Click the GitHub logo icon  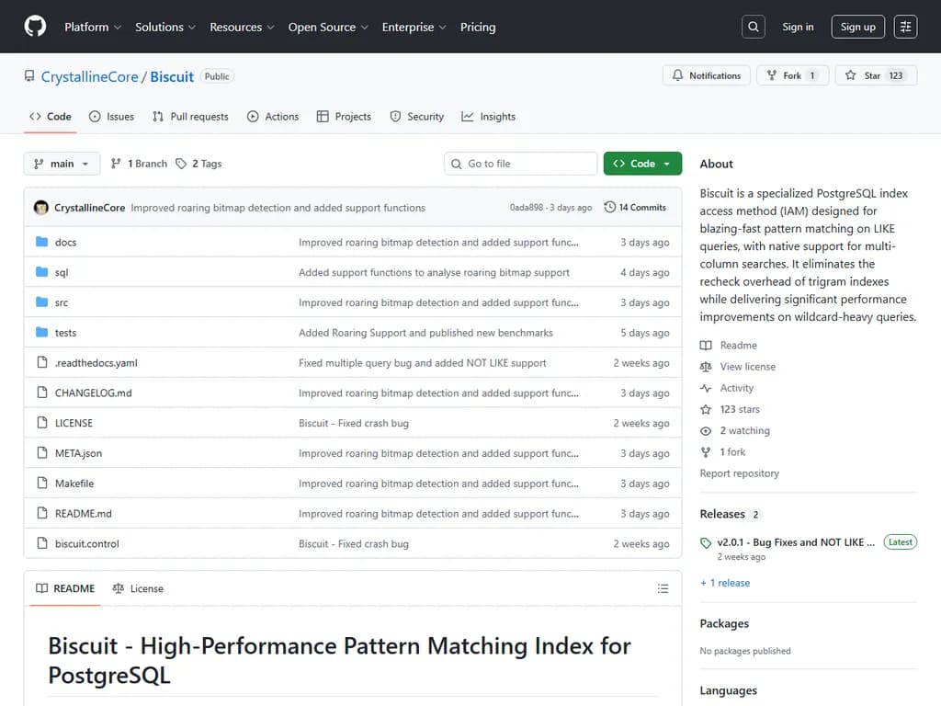[35, 27]
